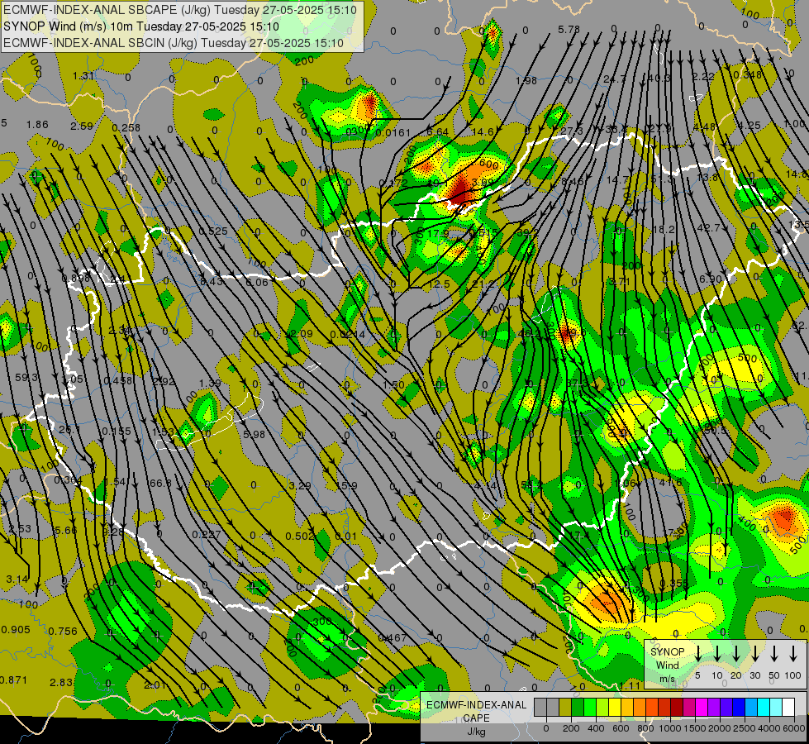Click the 15.9 value on the map
Viewport: 809px width, 744px height.
pyautogui.click(x=346, y=486)
